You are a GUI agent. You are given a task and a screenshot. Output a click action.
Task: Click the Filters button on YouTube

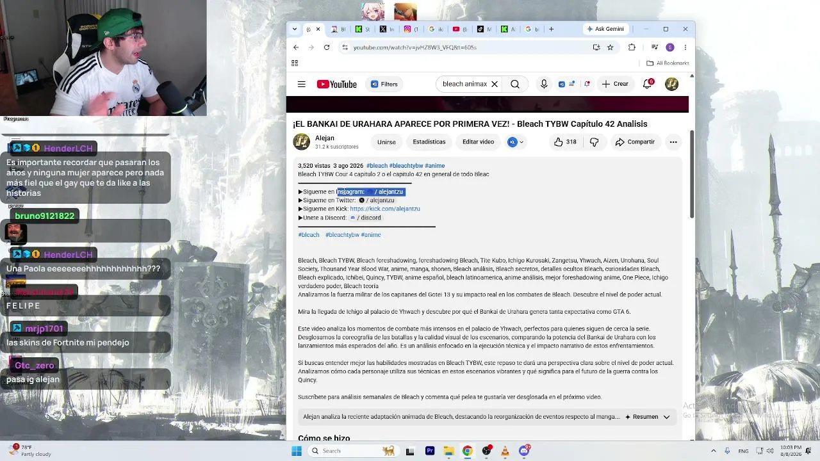[384, 84]
